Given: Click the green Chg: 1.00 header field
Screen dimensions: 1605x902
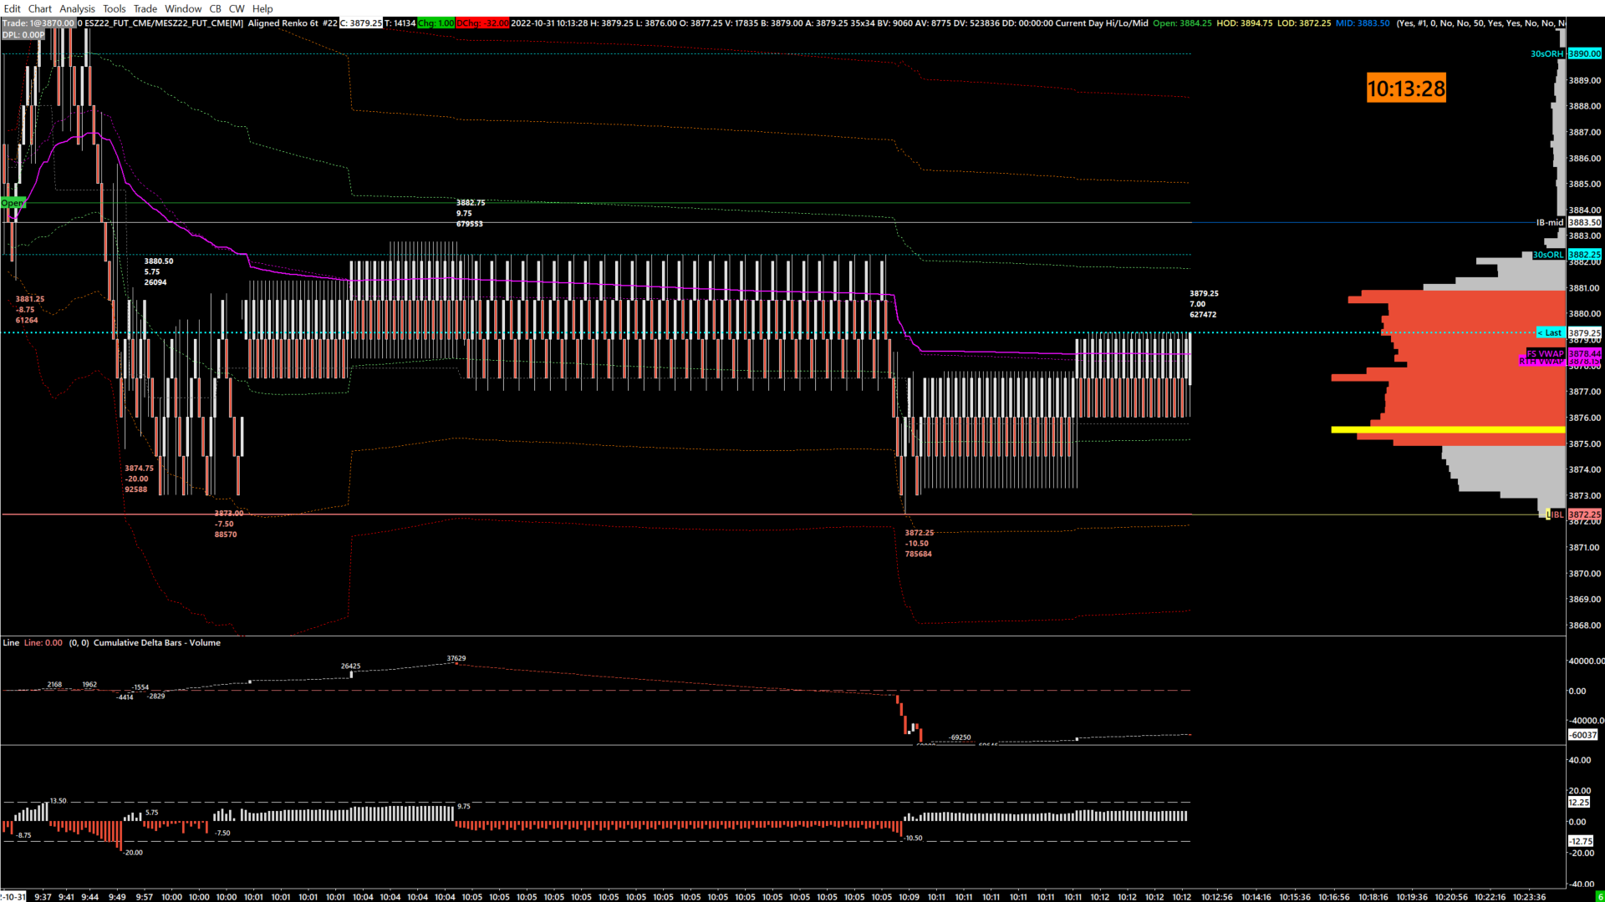Looking at the screenshot, I should pyautogui.click(x=436, y=23).
